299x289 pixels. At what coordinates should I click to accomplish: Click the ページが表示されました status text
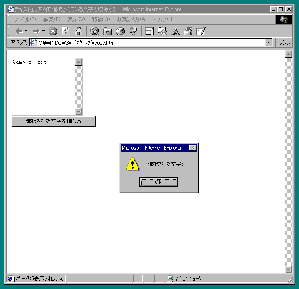coord(40,279)
